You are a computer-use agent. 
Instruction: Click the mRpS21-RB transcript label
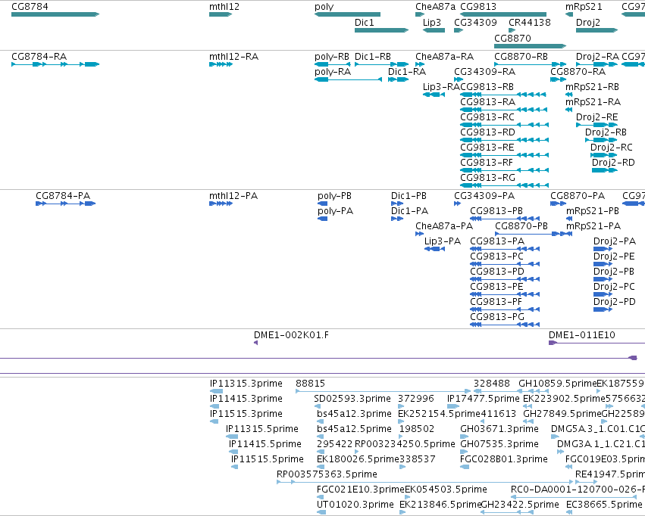coord(593,86)
